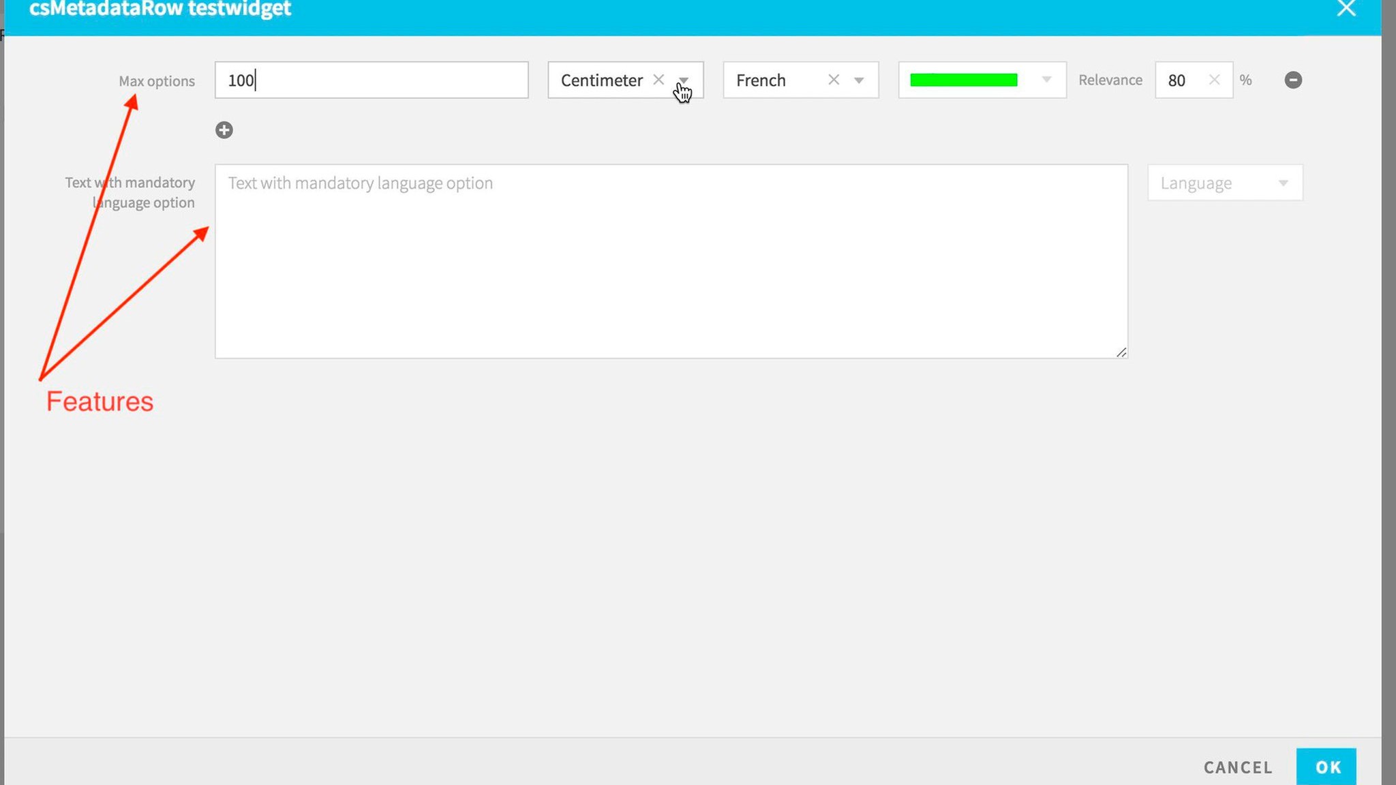Click into the Relevance percentage field
This screenshot has height=785, width=1396.
point(1183,80)
